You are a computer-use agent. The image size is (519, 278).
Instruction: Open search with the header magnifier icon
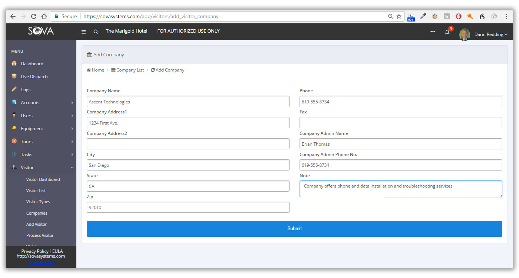pos(96,32)
